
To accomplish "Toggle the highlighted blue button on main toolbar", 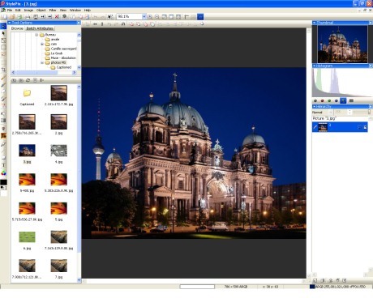I will point(200,17).
